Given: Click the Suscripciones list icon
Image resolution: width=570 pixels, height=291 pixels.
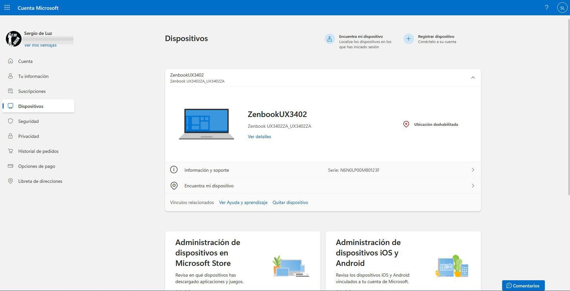Looking at the screenshot, I should tap(11, 91).
